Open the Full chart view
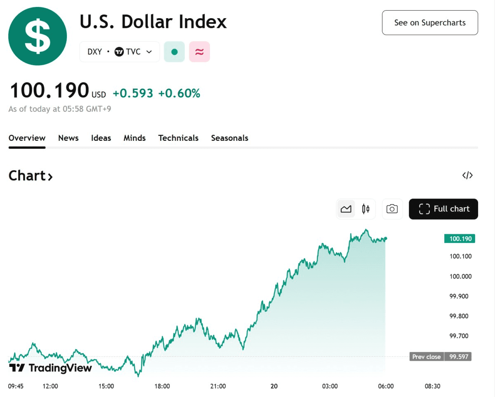The image size is (495, 397). tap(443, 209)
